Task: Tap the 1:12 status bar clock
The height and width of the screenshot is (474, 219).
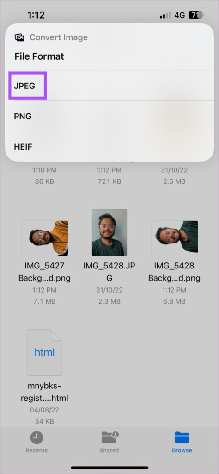Action: [x=36, y=14]
